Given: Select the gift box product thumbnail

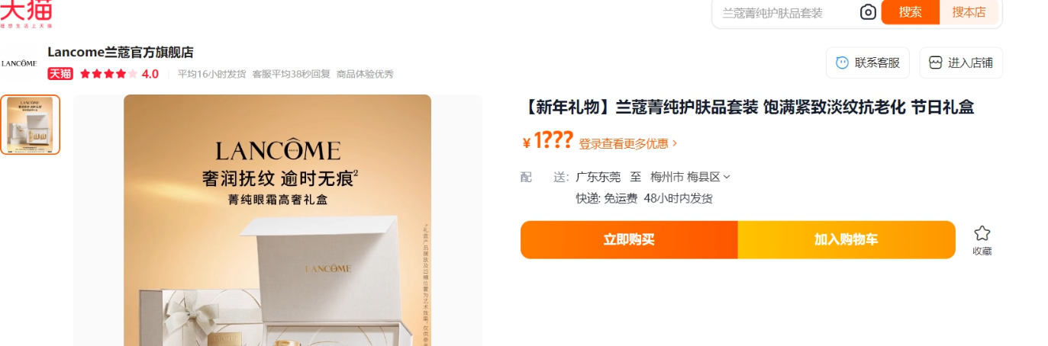Looking at the screenshot, I should point(30,125).
